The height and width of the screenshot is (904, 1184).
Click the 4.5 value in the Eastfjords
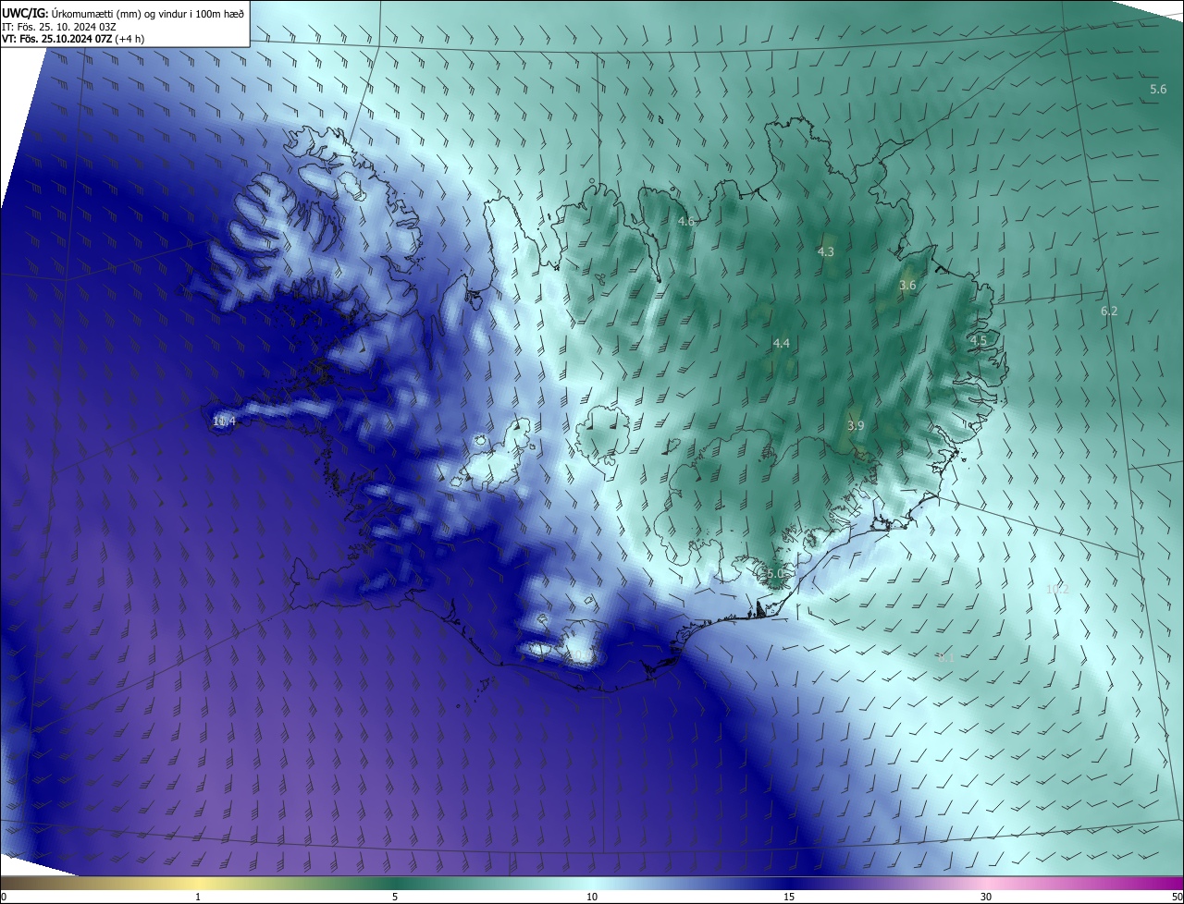(978, 340)
